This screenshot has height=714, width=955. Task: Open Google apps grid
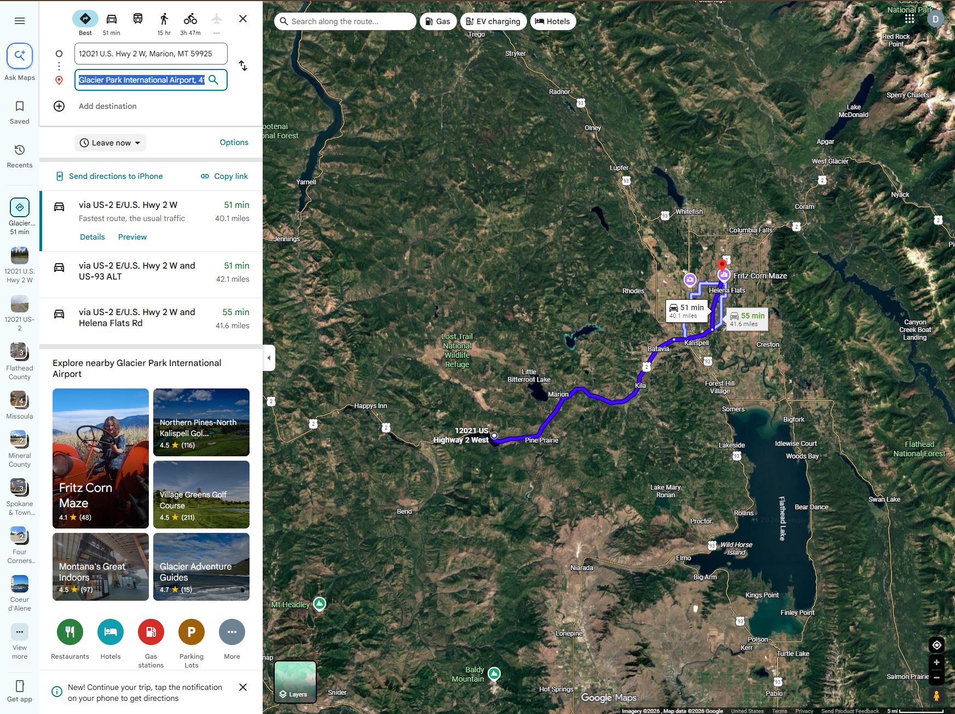tap(910, 19)
